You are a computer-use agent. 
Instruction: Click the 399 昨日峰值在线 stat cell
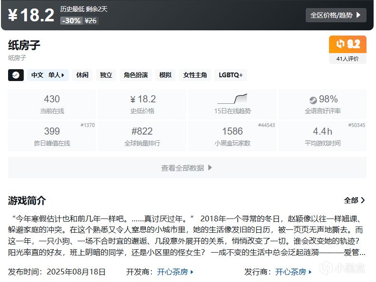[52, 136]
